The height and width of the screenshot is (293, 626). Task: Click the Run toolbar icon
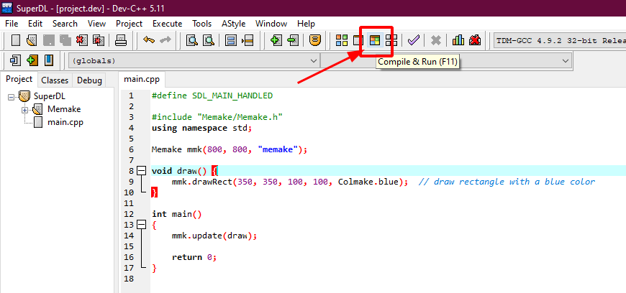click(x=358, y=40)
